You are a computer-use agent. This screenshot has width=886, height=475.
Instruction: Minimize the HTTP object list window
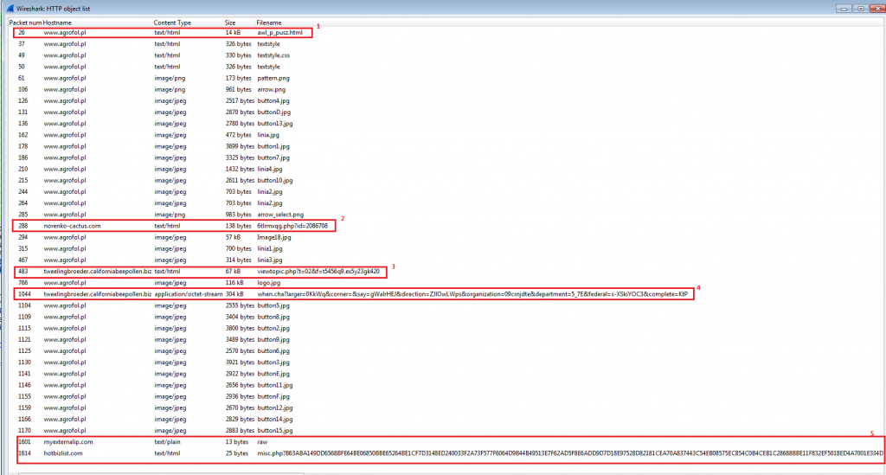pyautogui.click(x=844, y=9)
